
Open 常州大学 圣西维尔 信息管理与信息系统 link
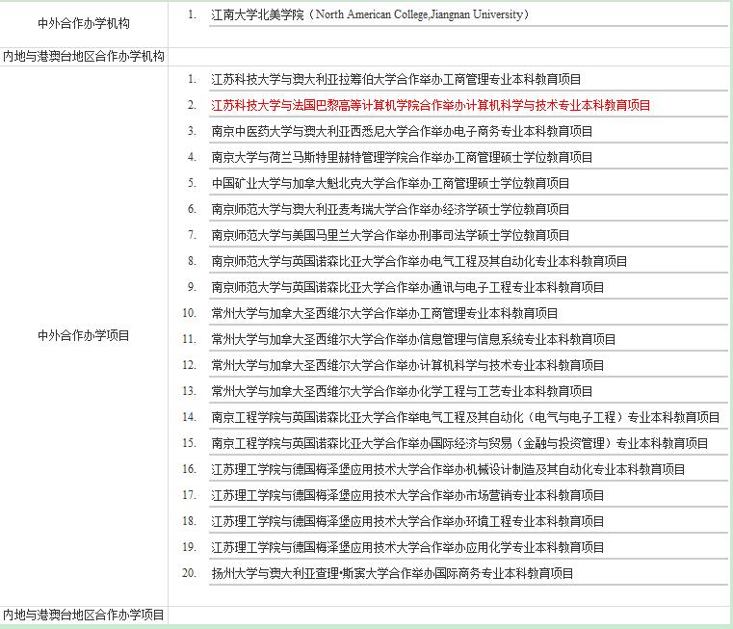413,339
